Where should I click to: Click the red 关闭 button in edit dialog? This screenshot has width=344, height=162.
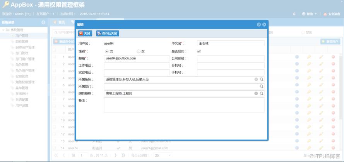pyautogui.click(x=85, y=34)
